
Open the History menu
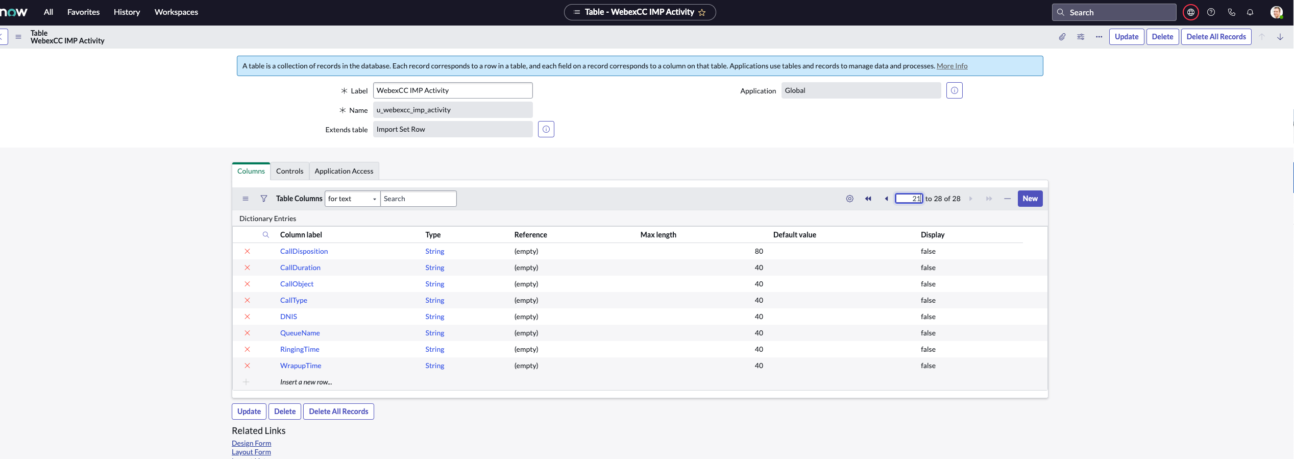[127, 12]
